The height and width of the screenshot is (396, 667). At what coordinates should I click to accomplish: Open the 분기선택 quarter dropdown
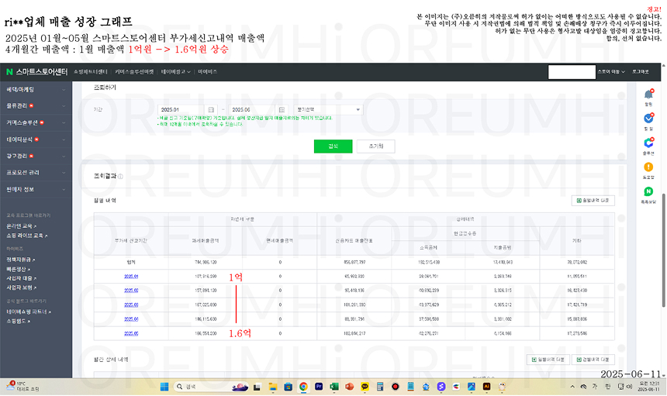[328, 109]
